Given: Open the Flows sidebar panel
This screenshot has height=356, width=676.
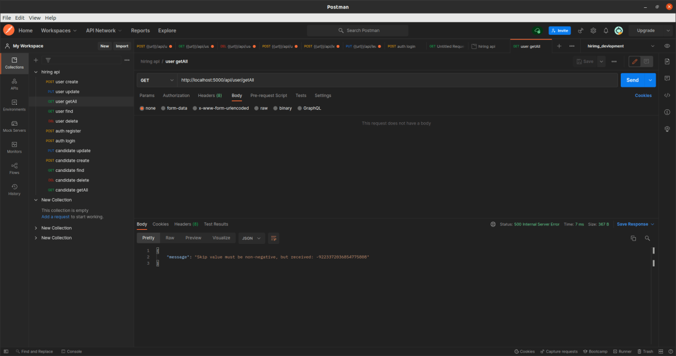Looking at the screenshot, I should coord(14,168).
